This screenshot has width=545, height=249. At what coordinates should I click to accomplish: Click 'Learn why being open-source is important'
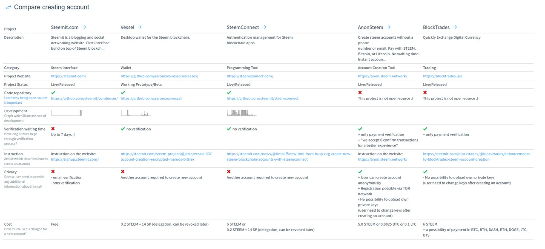(26, 100)
